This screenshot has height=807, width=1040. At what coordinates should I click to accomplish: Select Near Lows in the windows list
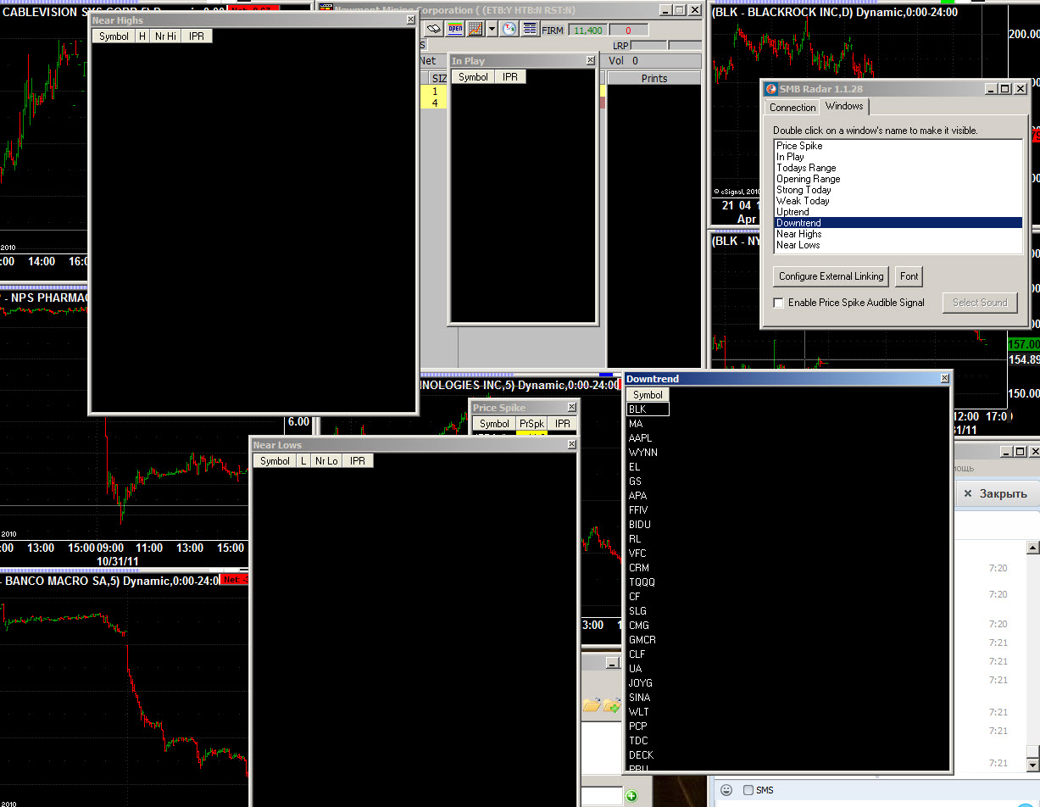tap(898, 245)
